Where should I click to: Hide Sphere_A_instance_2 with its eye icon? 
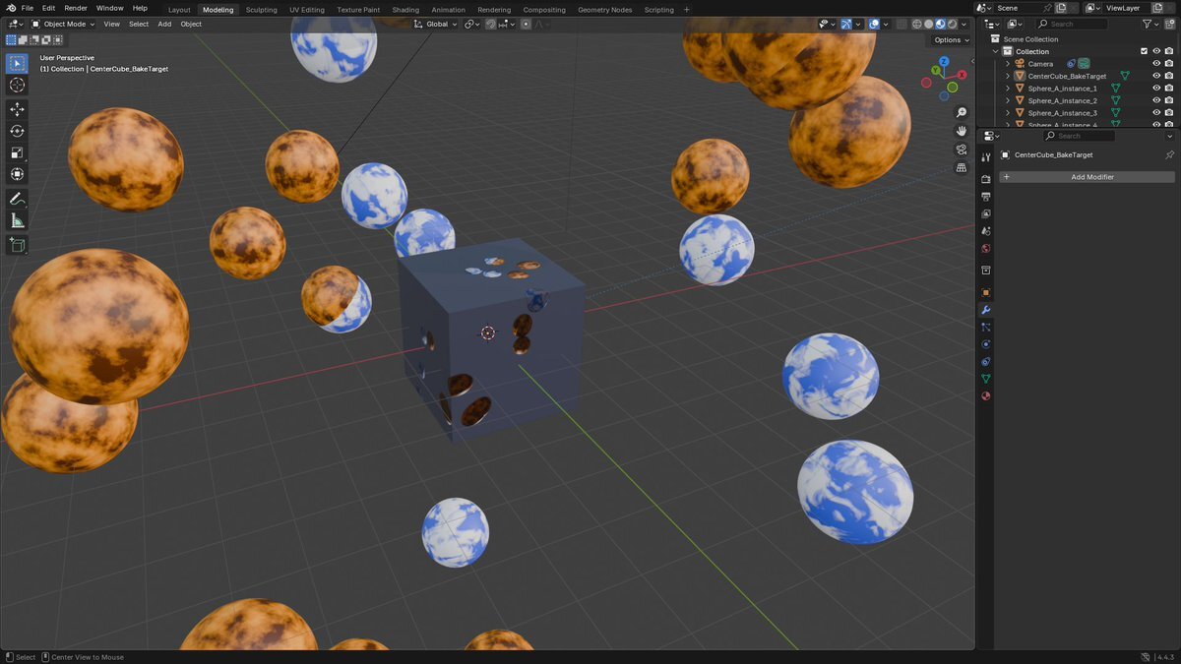click(x=1156, y=100)
